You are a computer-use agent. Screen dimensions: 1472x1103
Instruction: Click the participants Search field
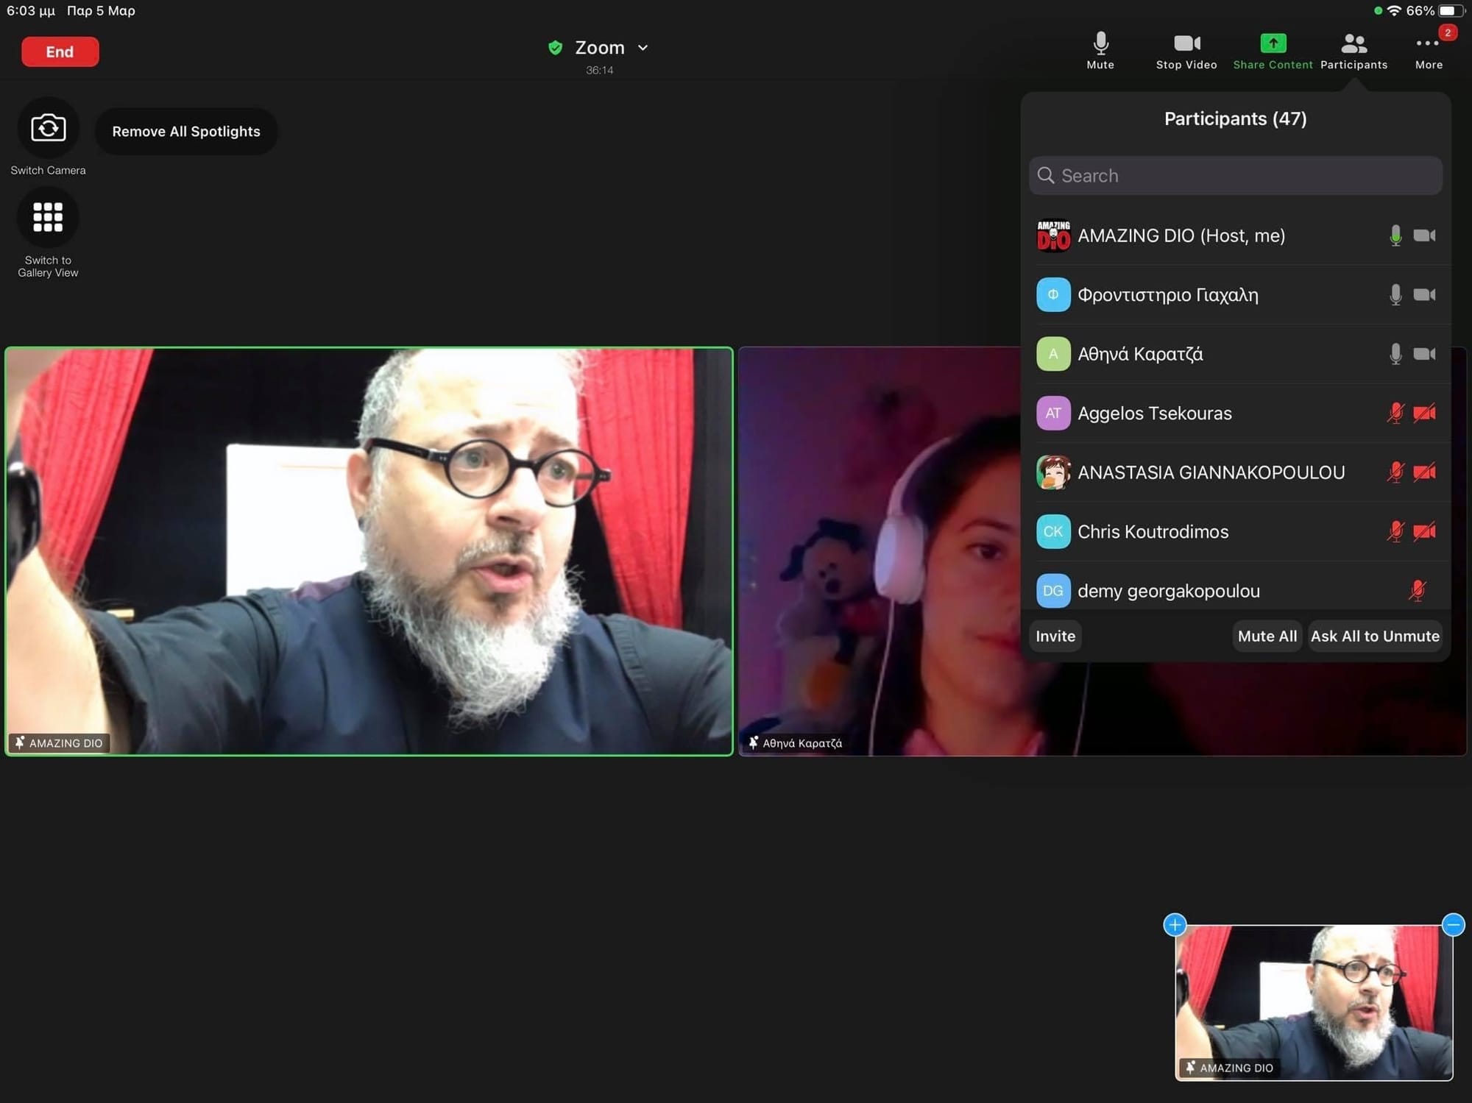1236,176
